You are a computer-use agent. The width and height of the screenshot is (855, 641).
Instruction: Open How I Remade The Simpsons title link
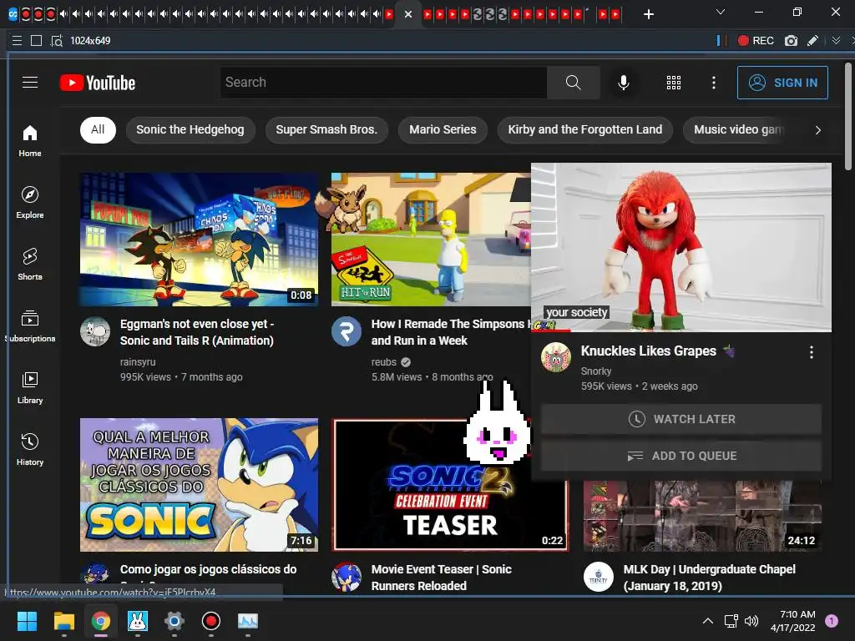click(x=450, y=332)
